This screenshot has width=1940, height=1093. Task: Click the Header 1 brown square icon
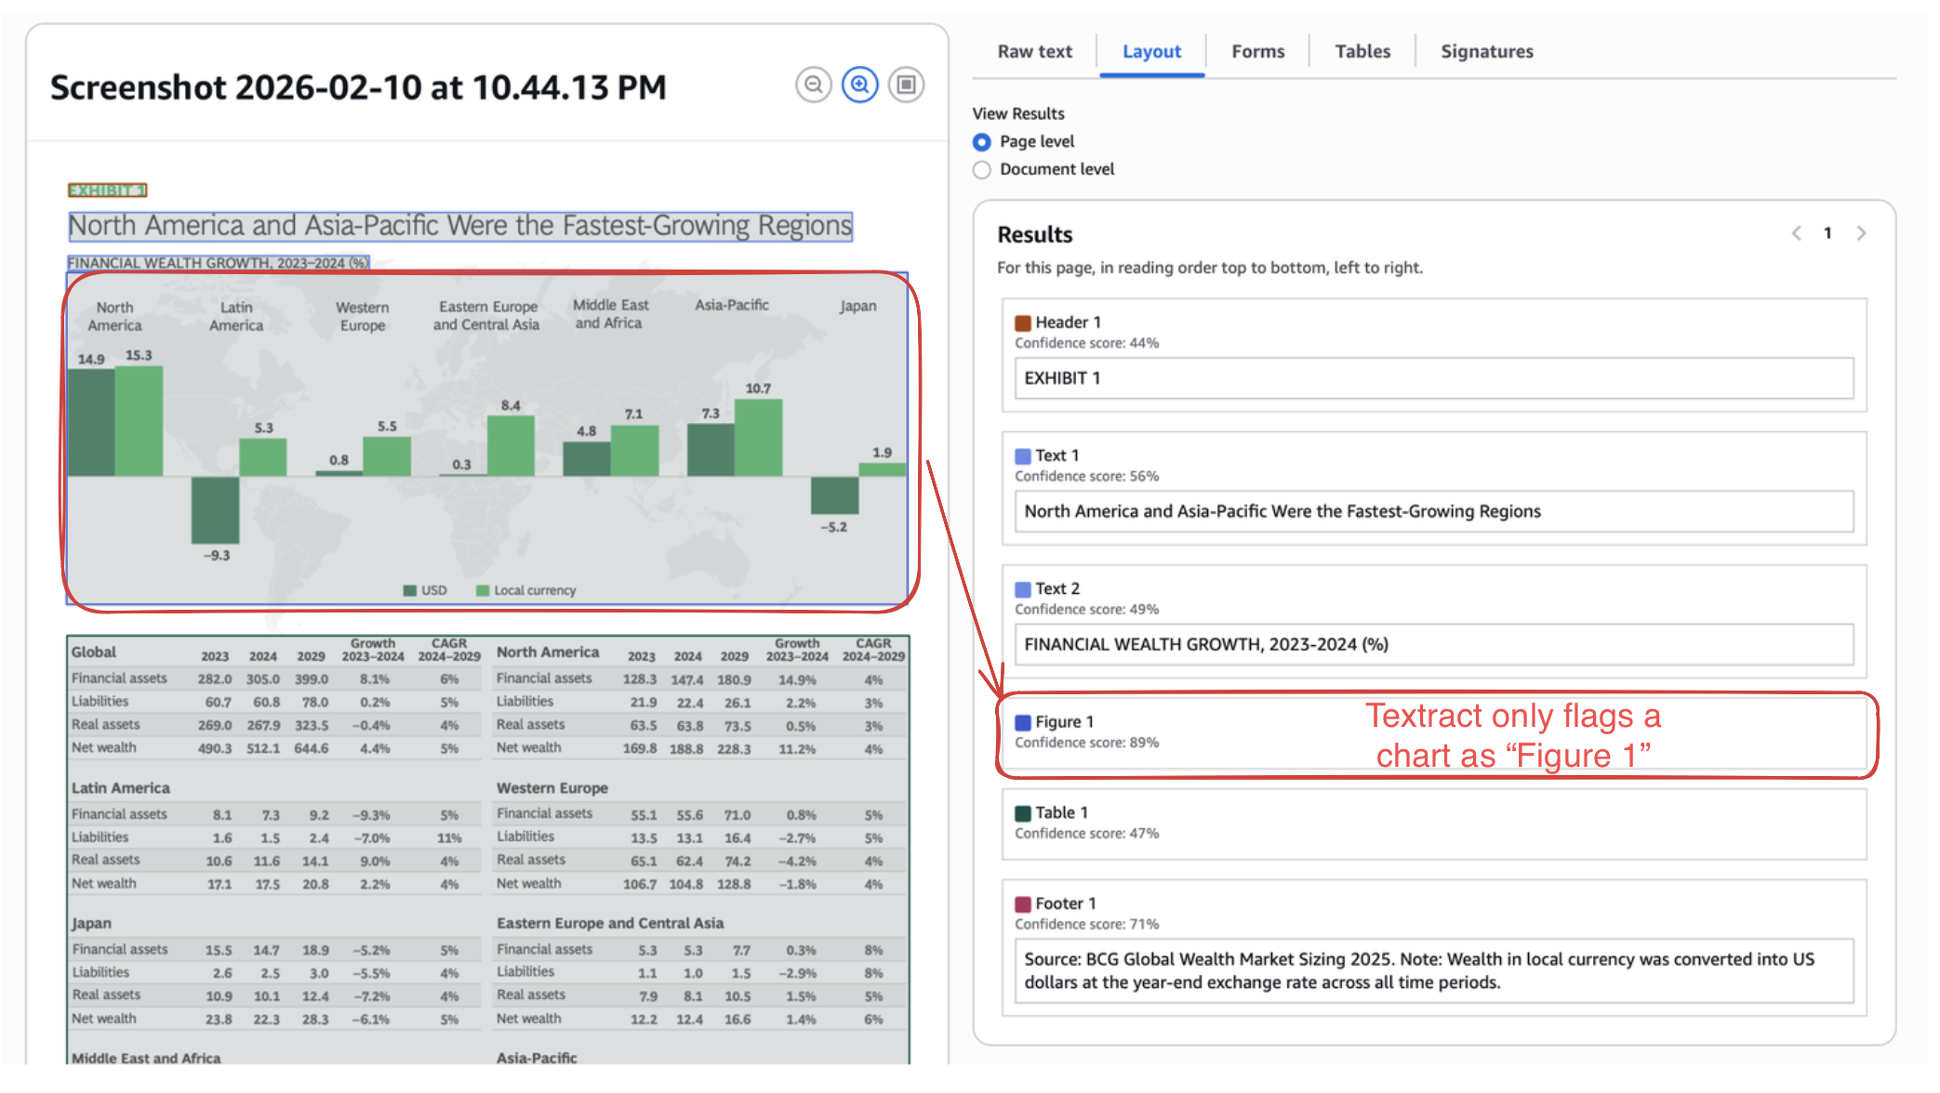(1023, 323)
